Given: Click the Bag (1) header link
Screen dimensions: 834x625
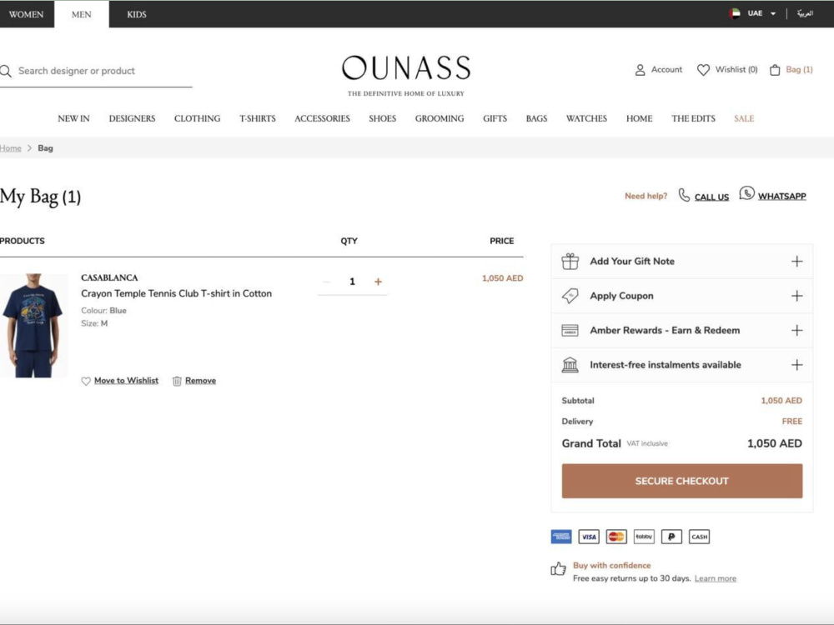Looking at the screenshot, I should [800, 70].
